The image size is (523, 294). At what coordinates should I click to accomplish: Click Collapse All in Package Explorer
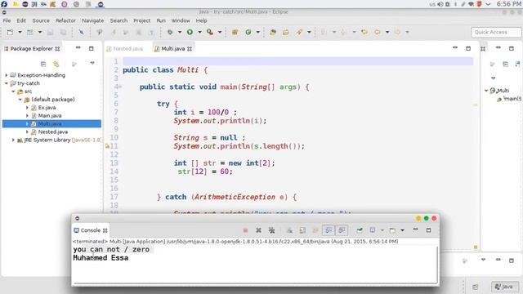click(x=43, y=64)
